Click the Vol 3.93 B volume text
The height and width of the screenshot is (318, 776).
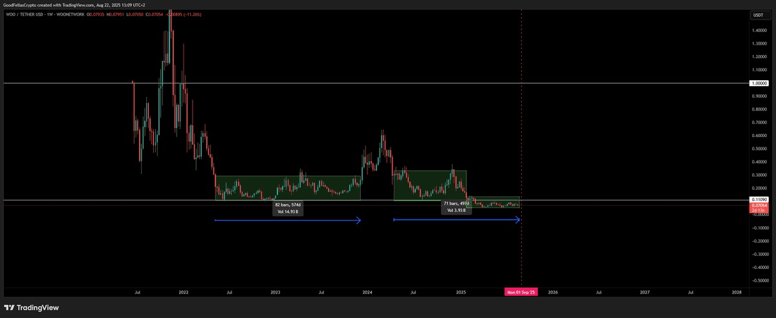coord(455,210)
